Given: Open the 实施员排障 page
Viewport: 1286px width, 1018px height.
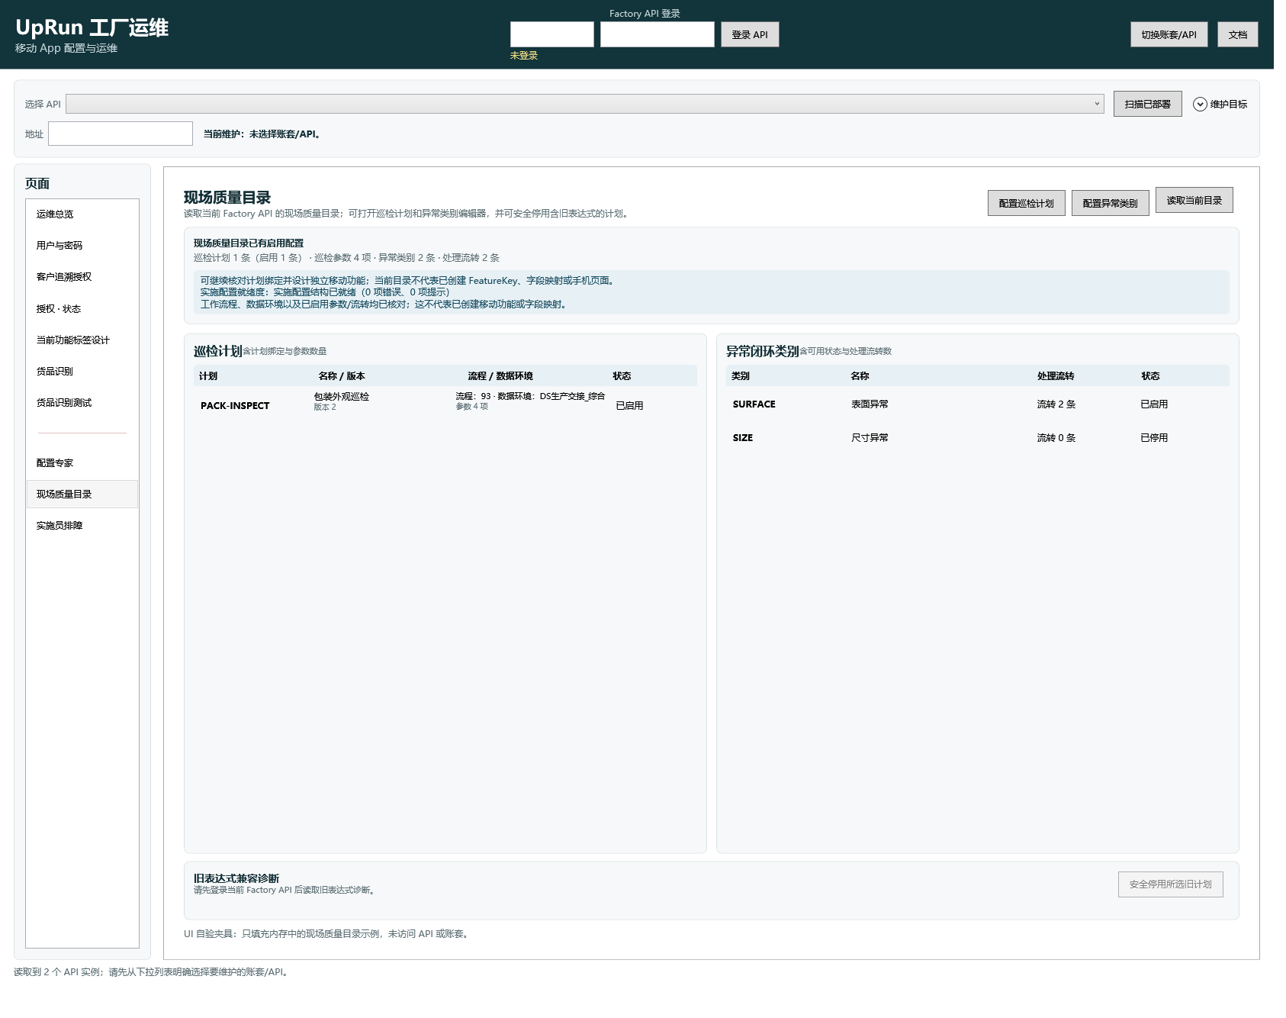Looking at the screenshot, I should pos(82,526).
